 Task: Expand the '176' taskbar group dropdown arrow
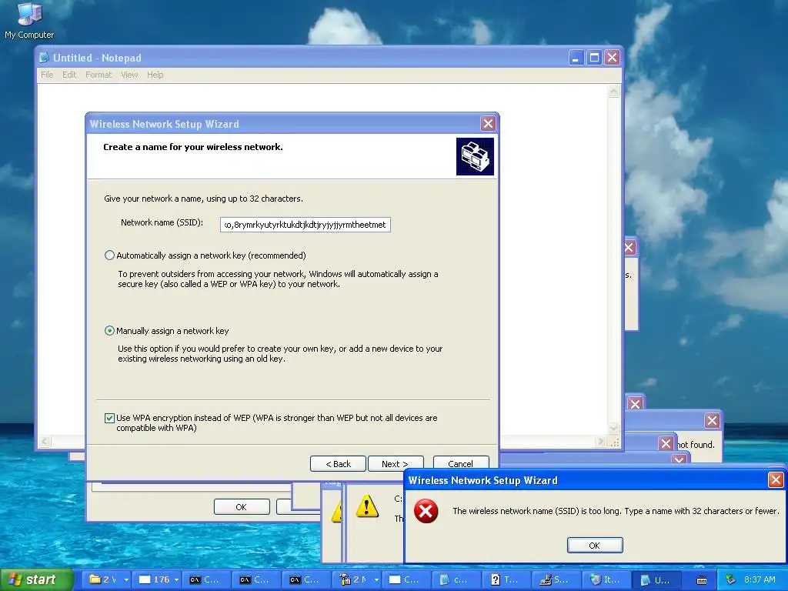pos(176,579)
